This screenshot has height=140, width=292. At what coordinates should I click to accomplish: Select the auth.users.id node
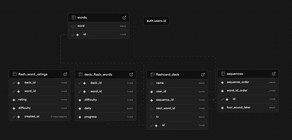(x=156, y=21)
